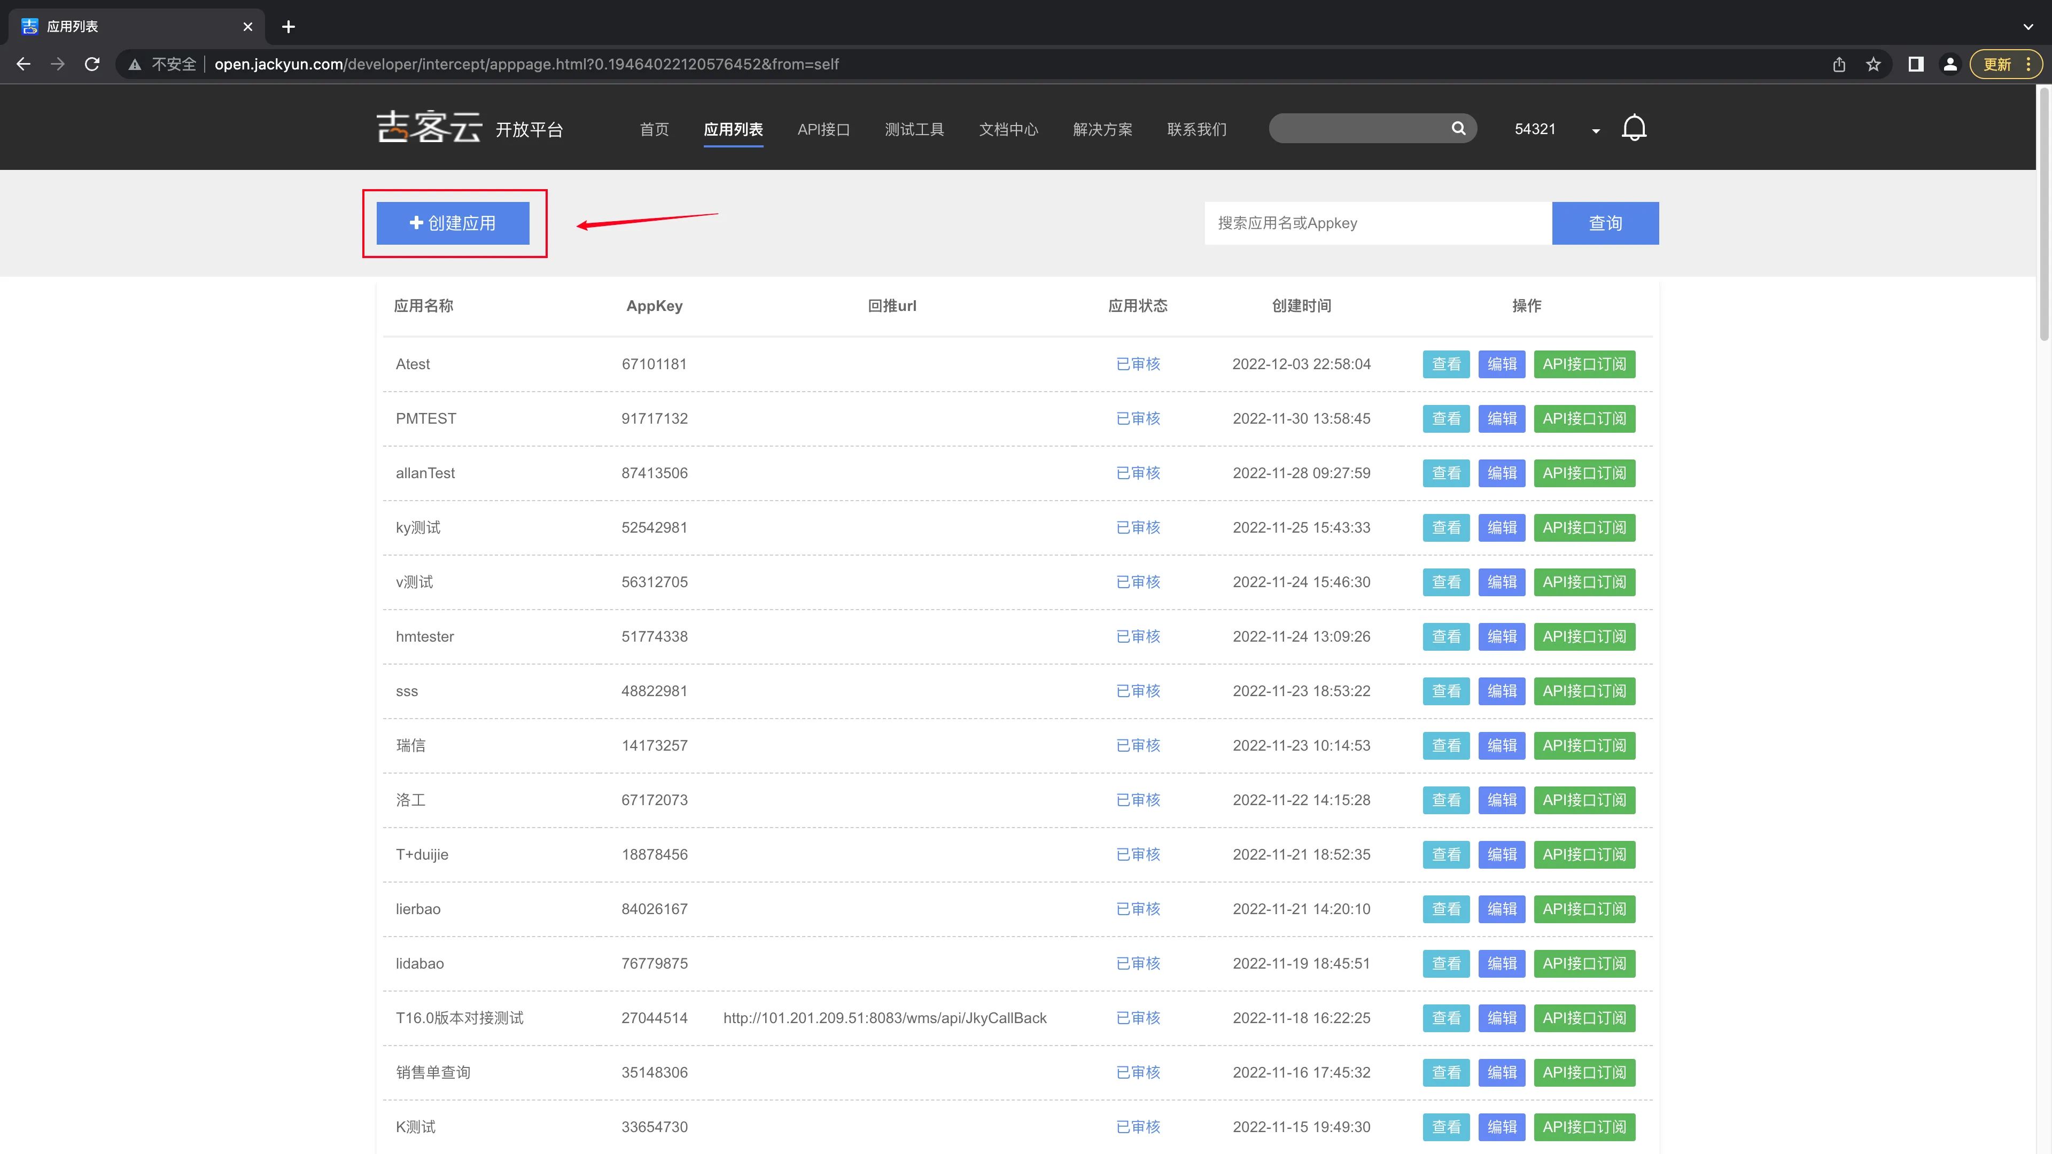Click 编辑 for the sss app

pos(1502,691)
